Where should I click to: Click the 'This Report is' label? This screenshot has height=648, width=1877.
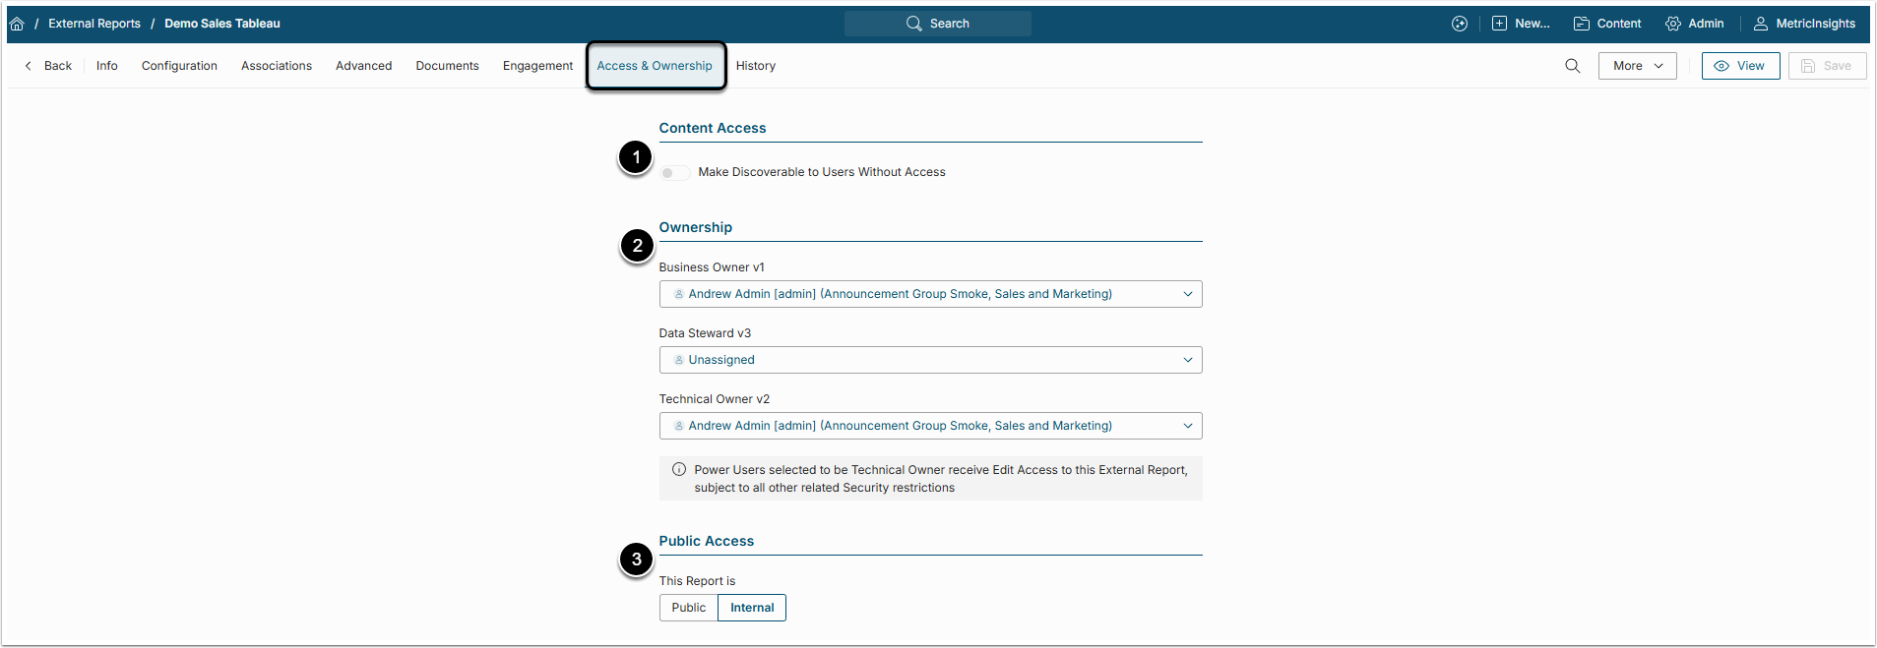tap(697, 581)
